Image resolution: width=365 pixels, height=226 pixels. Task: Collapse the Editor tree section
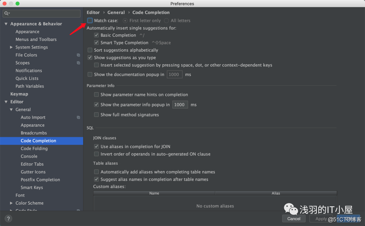(6, 101)
